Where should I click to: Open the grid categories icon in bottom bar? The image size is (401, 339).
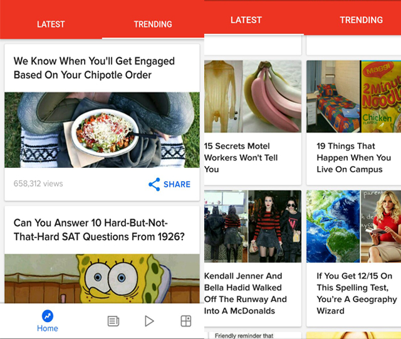click(186, 321)
